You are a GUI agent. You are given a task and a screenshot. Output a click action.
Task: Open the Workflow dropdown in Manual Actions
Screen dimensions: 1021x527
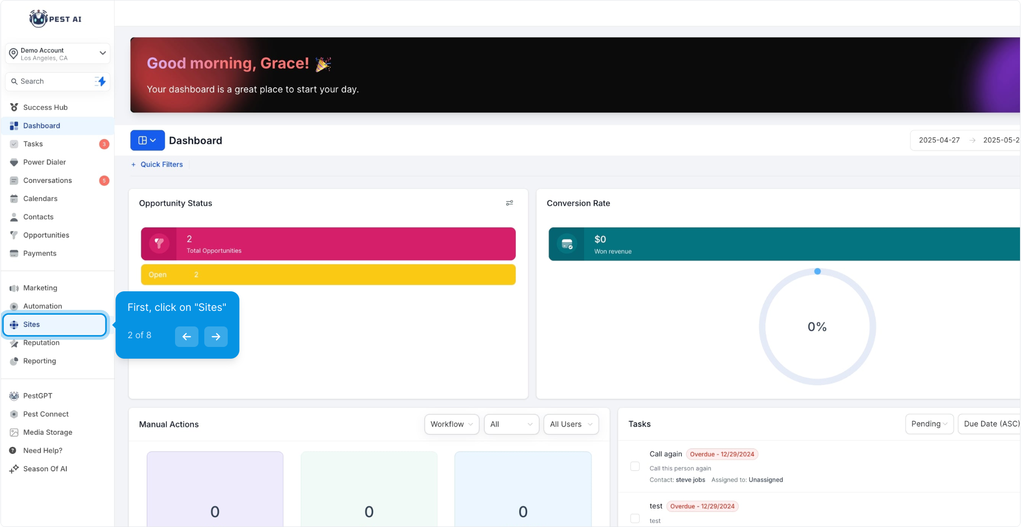point(452,425)
